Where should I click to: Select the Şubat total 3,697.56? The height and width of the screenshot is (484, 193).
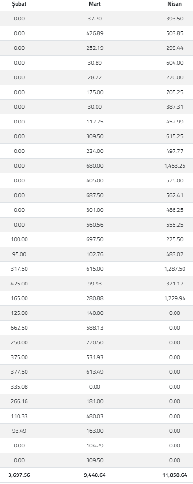(x=19, y=475)
